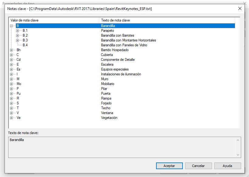
Task: Select the E Escalera keynote row
Action: tap(18, 64)
